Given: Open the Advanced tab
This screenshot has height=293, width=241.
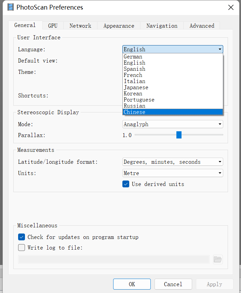Looking at the screenshot, I should pos(202,26).
